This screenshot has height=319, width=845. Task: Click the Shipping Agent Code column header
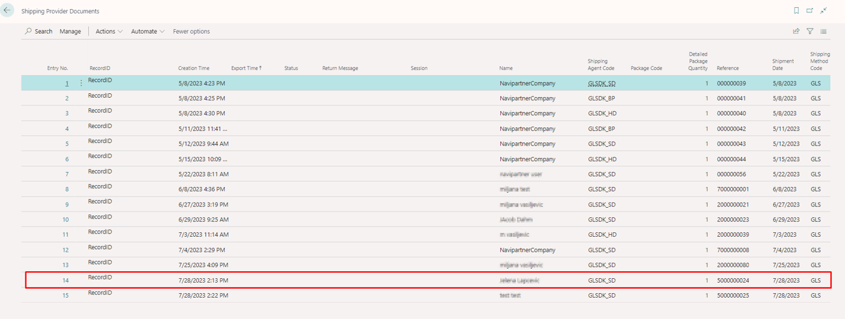tap(601, 65)
